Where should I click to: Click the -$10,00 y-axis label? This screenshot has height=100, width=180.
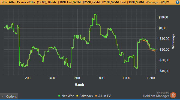tap(164, 39)
